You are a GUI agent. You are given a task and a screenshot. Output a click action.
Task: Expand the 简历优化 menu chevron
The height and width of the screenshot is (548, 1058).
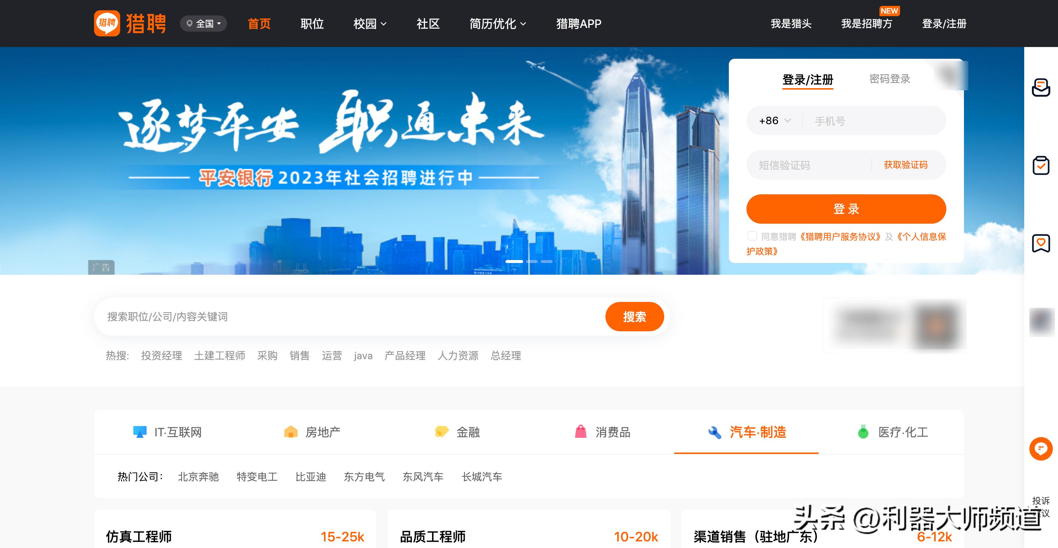[523, 24]
